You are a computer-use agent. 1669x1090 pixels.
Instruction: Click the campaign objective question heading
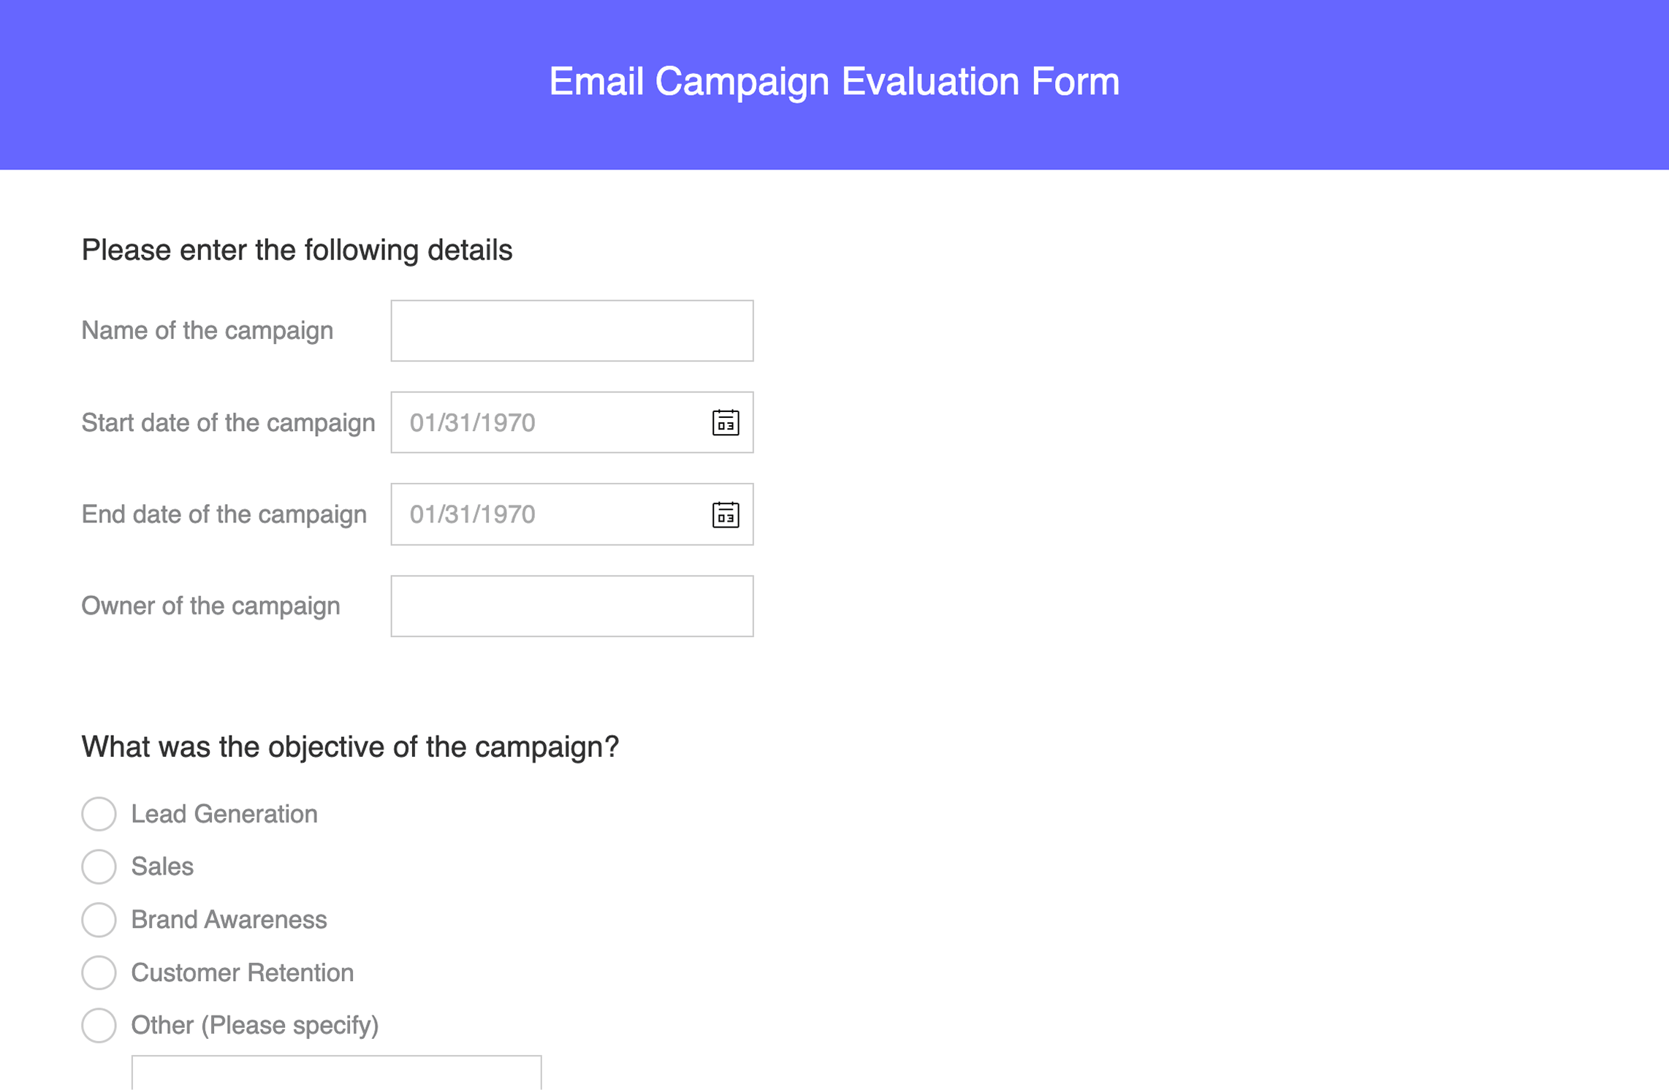point(350,746)
